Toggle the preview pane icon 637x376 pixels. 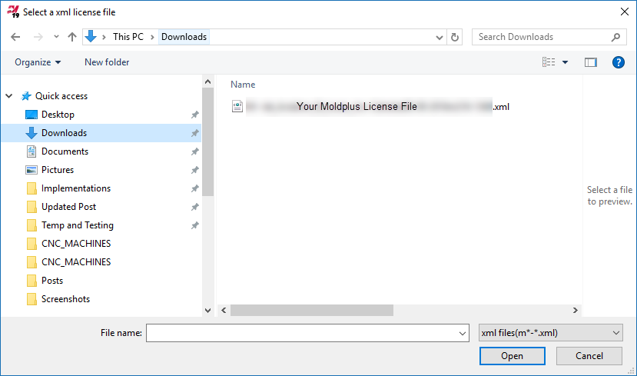(591, 62)
